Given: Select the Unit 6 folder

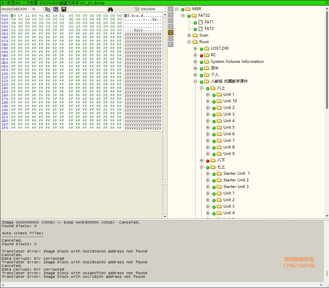Looking at the screenshot, I should [229, 134].
